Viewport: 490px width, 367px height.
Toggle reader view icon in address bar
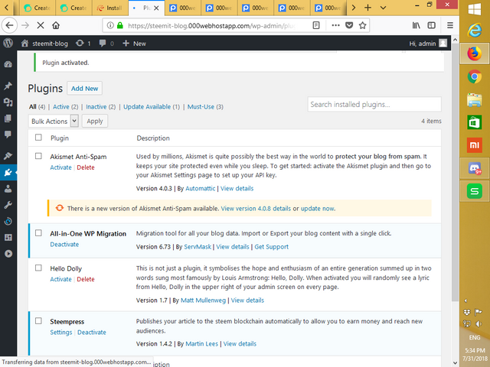(316, 25)
